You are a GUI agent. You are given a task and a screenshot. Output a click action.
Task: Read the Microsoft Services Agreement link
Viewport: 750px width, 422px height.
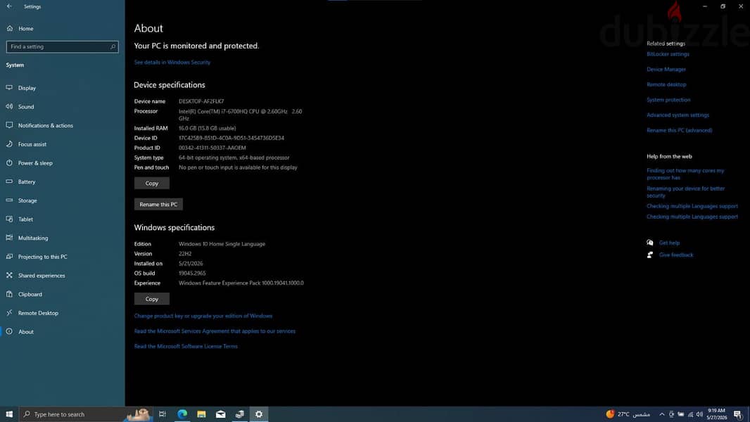[215, 331]
